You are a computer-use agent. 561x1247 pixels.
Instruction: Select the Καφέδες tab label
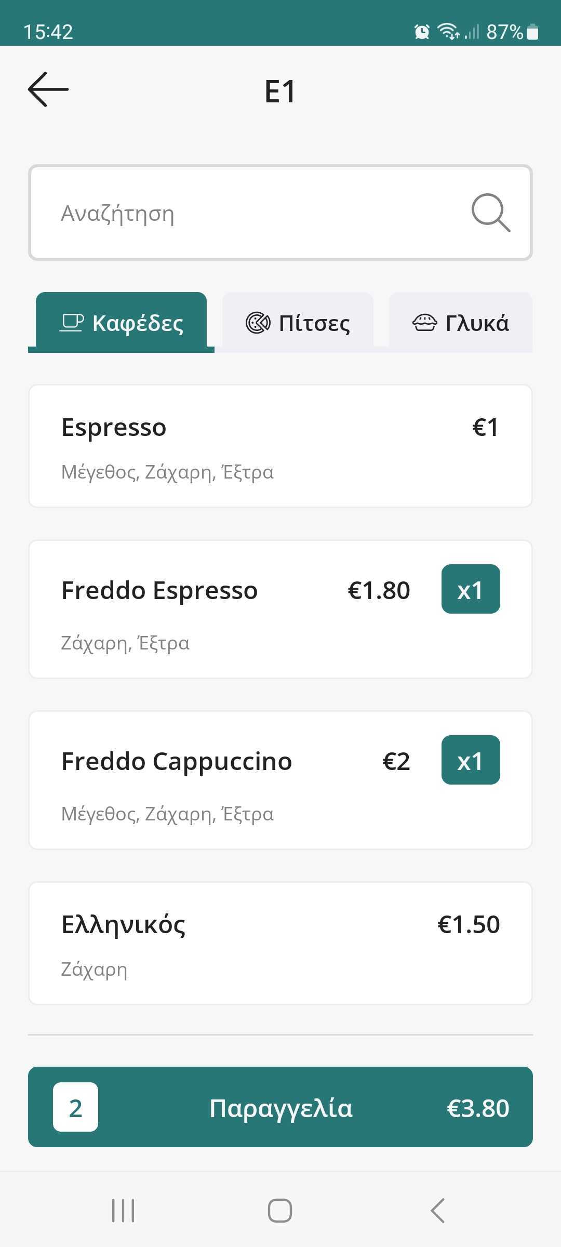pos(138,323)
